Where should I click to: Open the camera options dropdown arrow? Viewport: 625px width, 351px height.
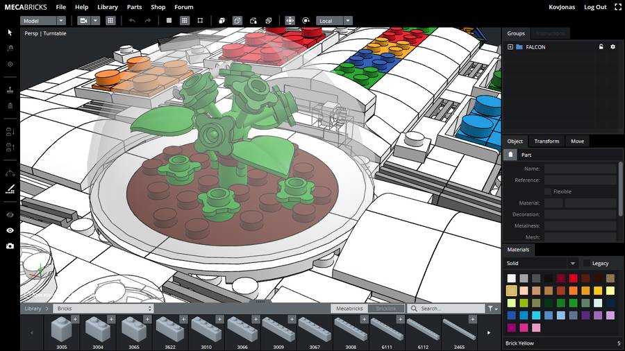tap(95, 21)
